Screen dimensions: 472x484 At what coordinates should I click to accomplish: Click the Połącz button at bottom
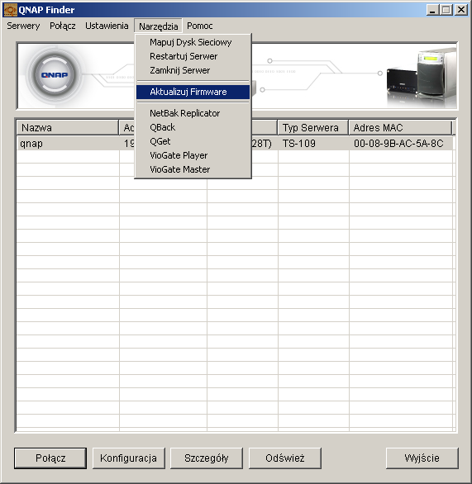coord(50,458)
